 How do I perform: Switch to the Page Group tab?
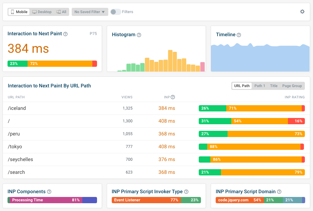pyautogui.click(x=292, y=86)
